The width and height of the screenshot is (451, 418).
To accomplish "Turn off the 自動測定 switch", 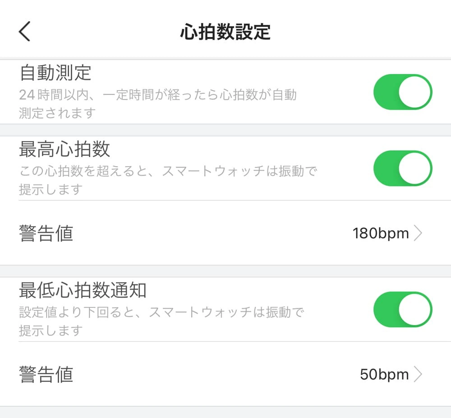I will pos(402,92).
